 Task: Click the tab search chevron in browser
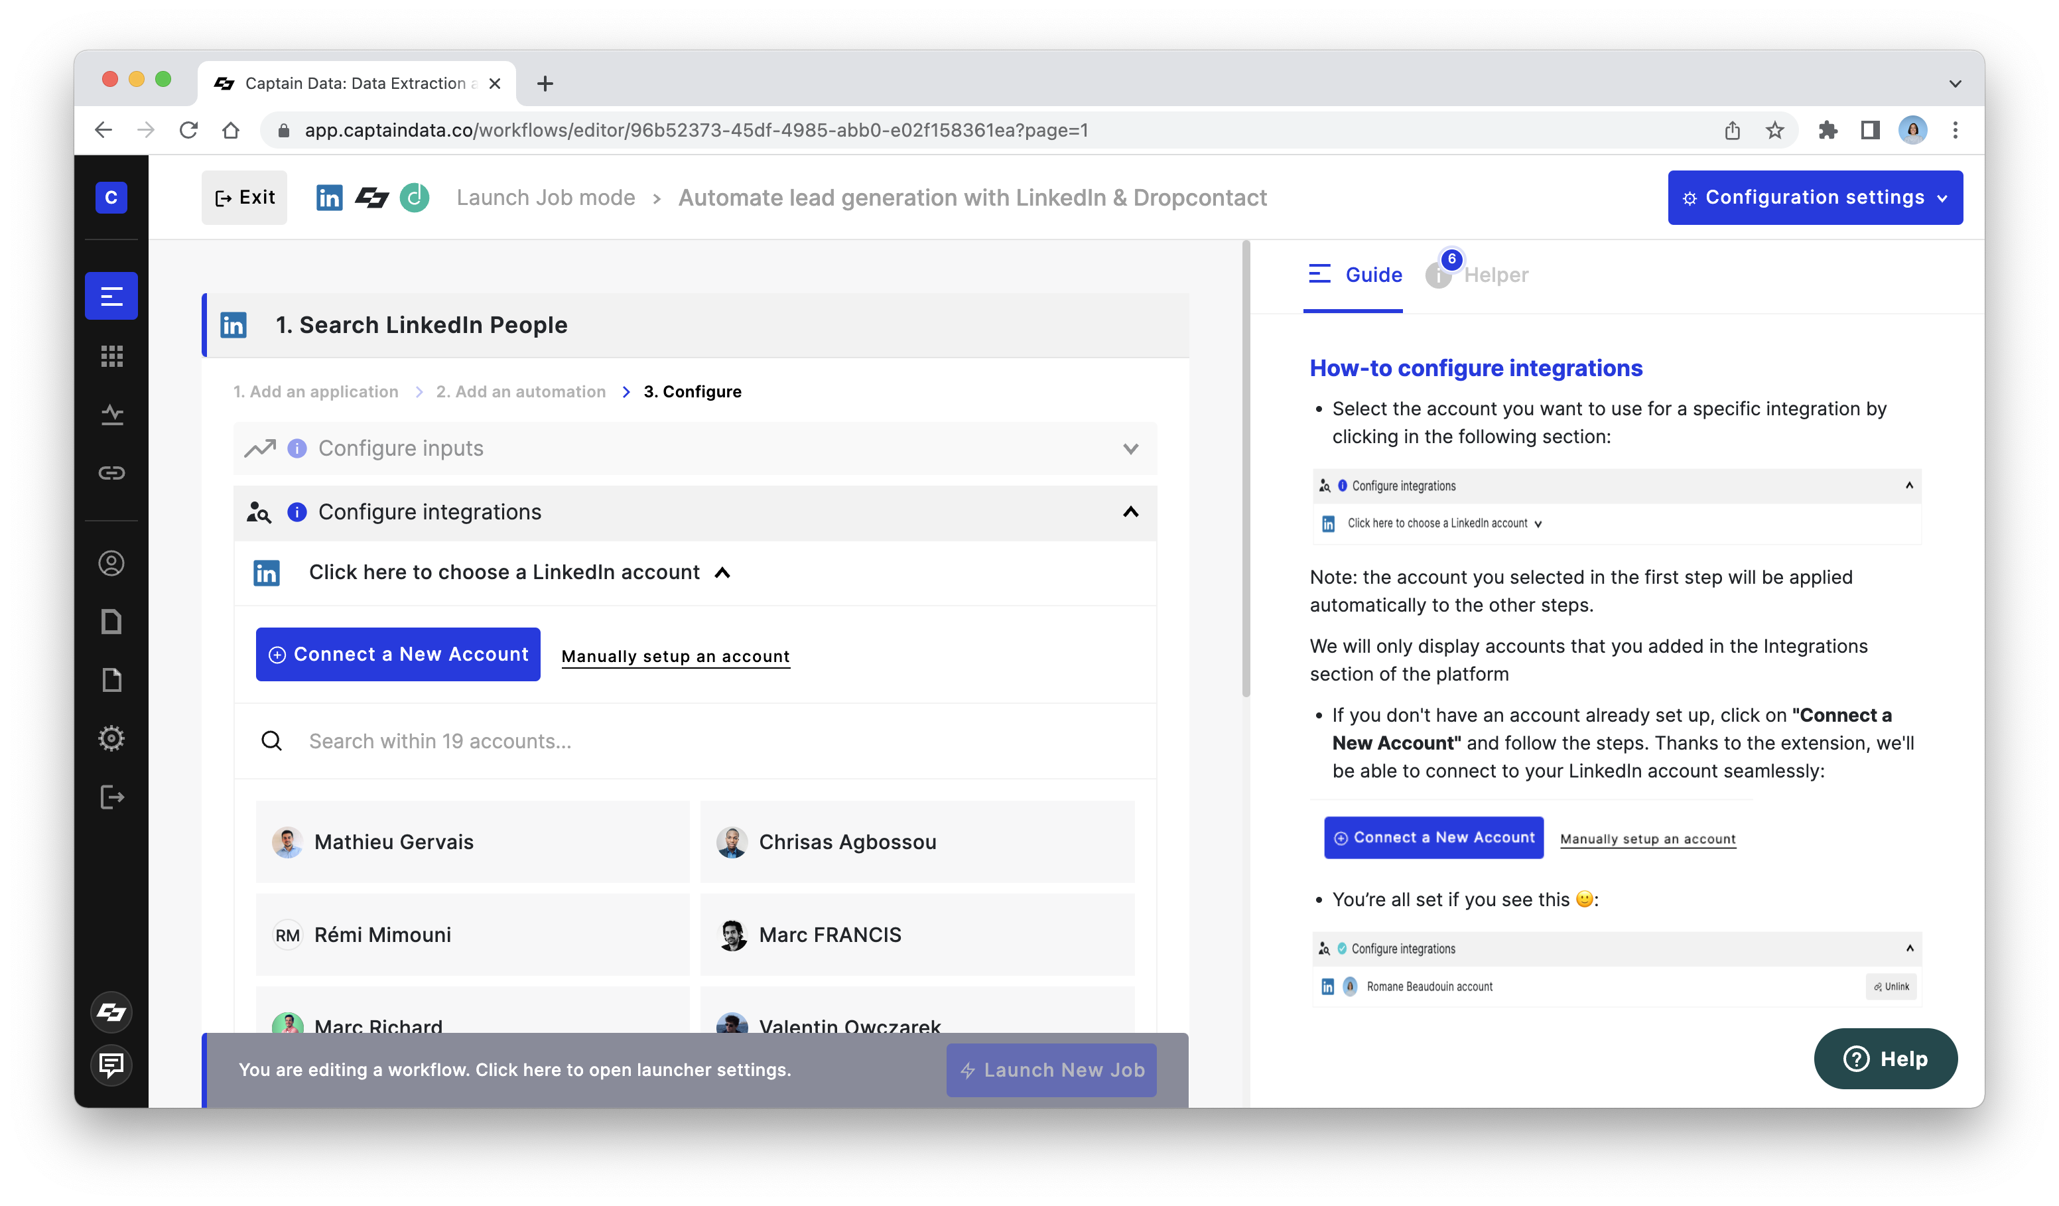(1956, 84)
